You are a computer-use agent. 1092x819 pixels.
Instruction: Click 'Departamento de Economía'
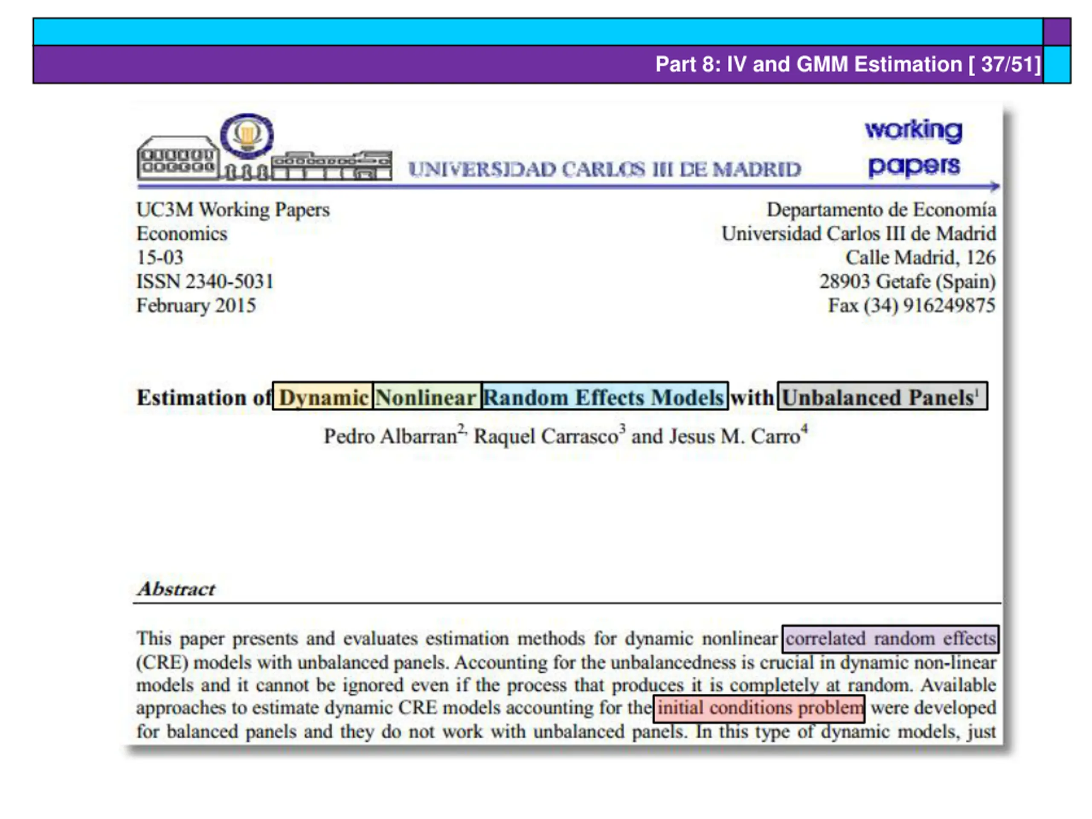(x=881, y=210)
